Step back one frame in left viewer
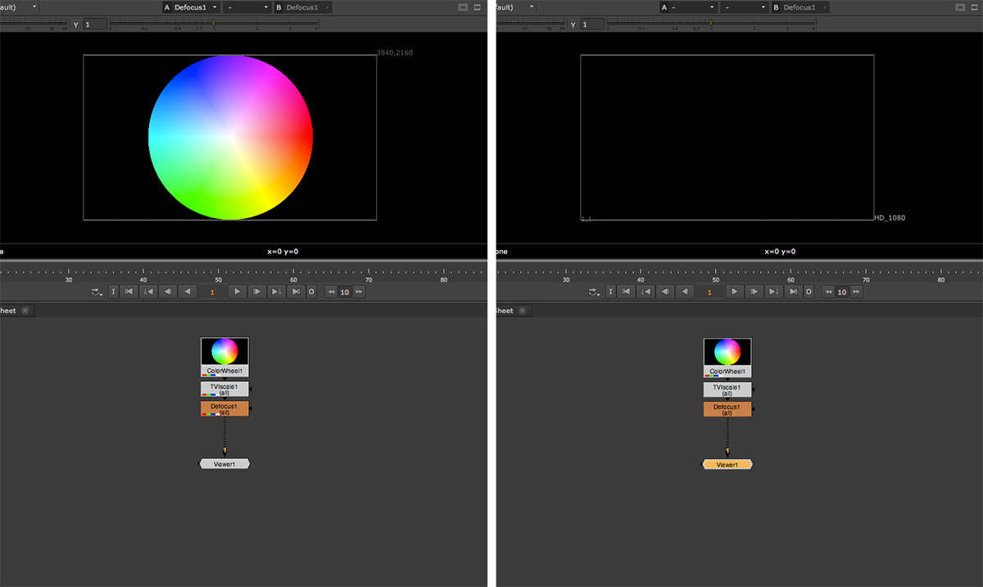 point(168,292)
